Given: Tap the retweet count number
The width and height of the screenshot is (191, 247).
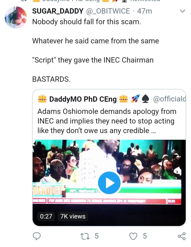Looking at the screenshot, I should (97, 236).
